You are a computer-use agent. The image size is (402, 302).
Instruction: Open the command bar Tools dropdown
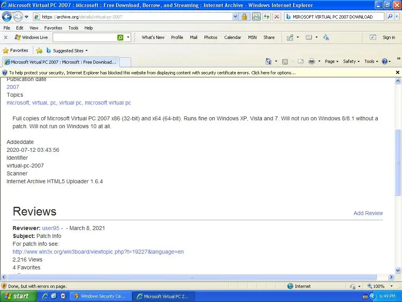pos(371,61)
